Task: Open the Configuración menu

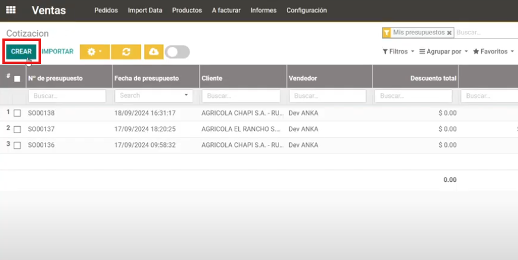Action: pos(306,10)
